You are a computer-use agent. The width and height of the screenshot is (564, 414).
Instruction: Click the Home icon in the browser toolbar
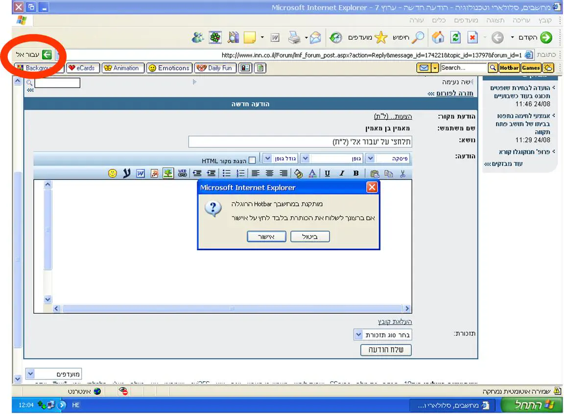coord(438,38)
